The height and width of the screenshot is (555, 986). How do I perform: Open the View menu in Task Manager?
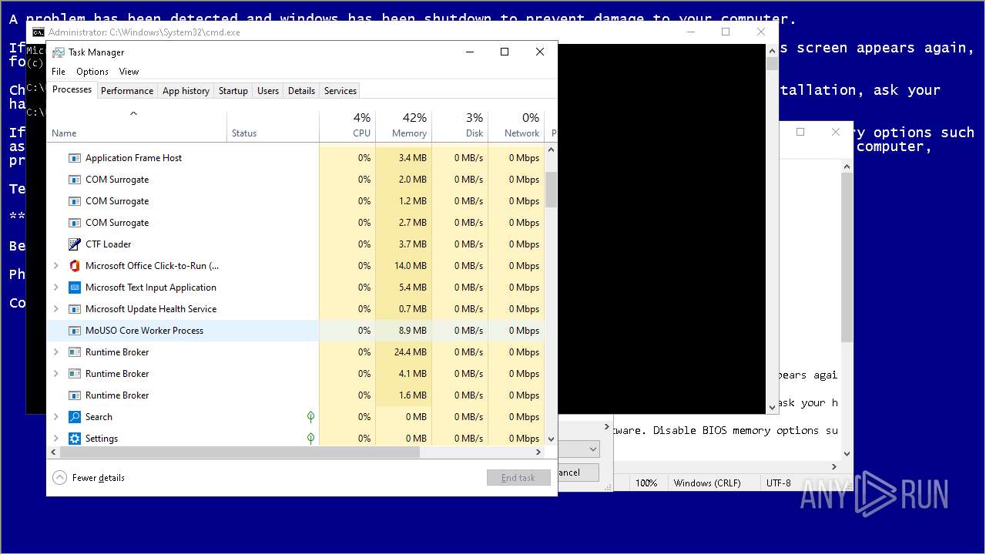[x=129, y=72]
